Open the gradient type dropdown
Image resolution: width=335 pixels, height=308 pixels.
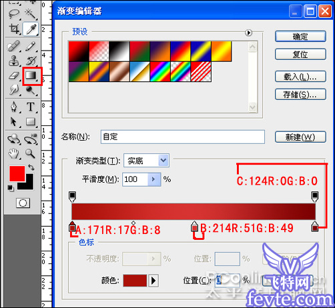[163, 160]
